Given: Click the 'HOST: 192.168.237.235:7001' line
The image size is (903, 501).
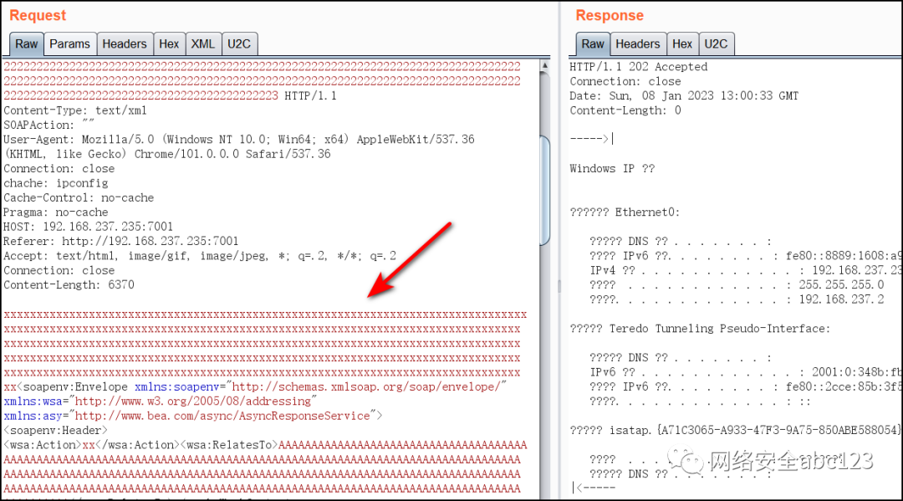Looking at the screenshot, I should (88, 227).
